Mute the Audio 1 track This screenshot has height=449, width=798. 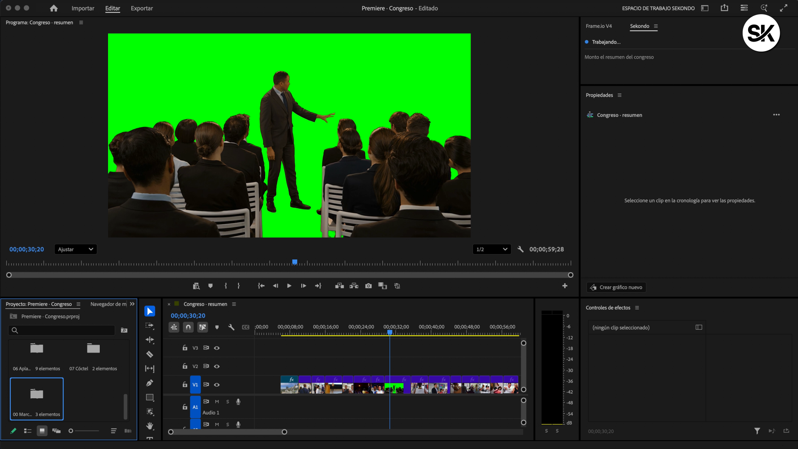pyautogui.click(x=217, y=402)
